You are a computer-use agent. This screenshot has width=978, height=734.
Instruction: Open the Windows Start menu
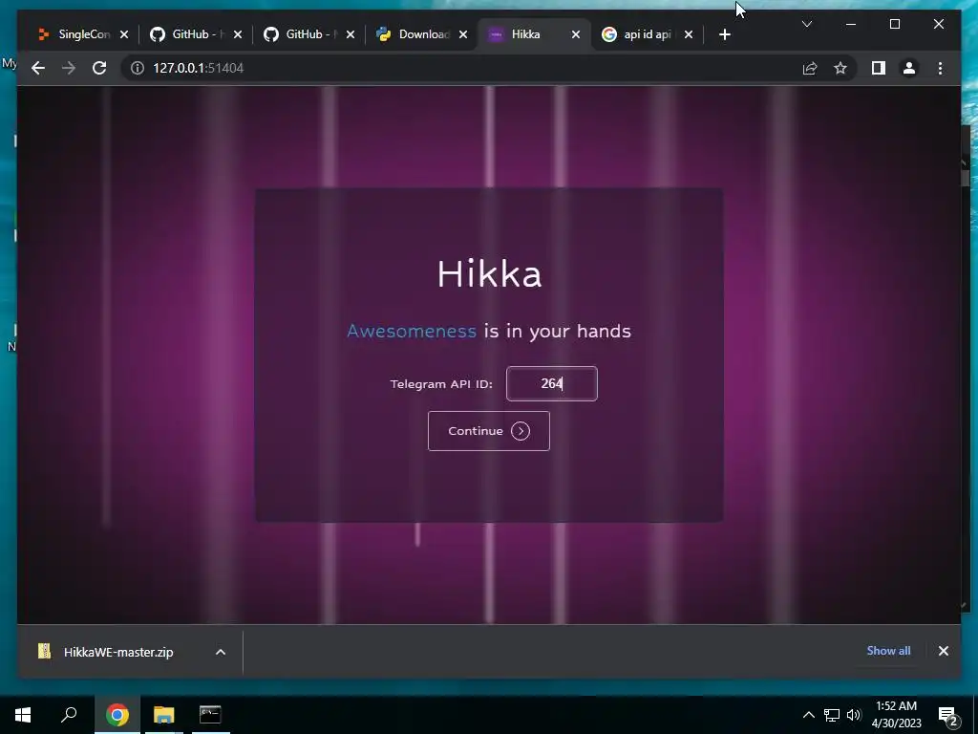(x=23, y=715)
